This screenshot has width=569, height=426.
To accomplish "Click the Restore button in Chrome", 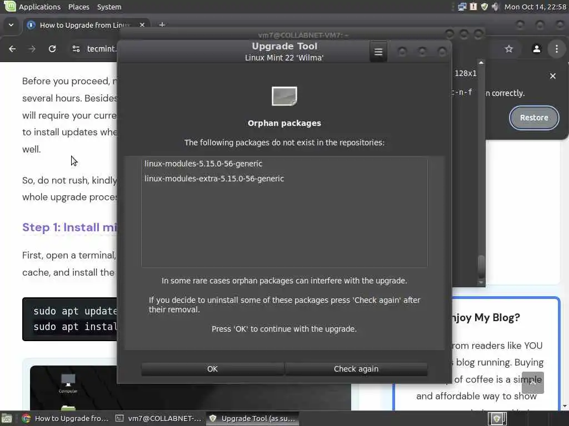I will 534,118.
